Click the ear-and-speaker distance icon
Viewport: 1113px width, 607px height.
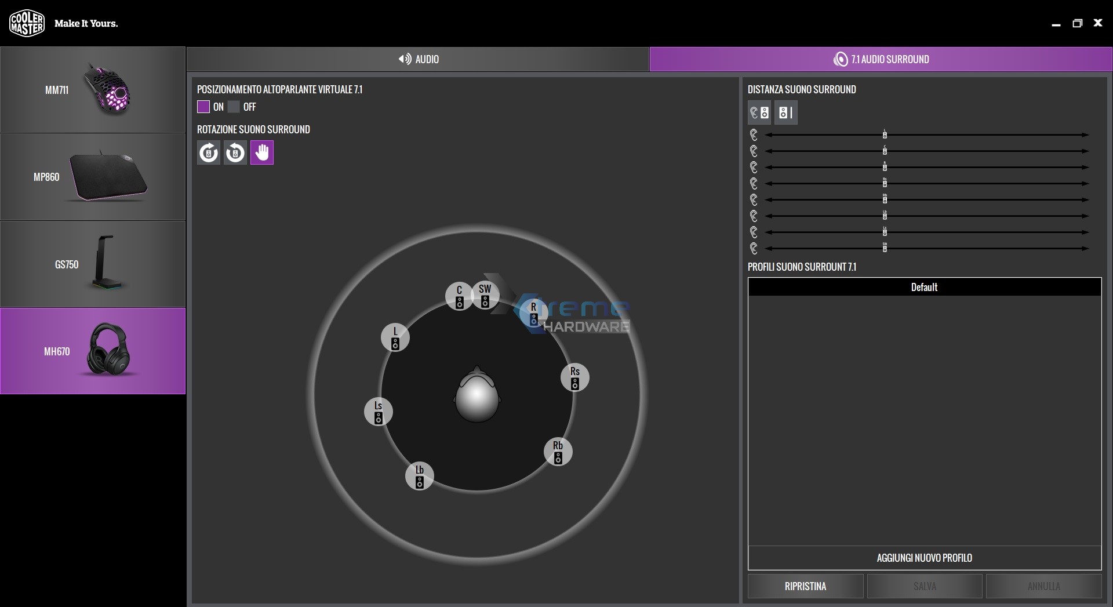pyautogui.click(x=759, y=113)
